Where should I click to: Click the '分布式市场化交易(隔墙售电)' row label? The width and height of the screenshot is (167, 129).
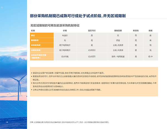coord(42,57)
